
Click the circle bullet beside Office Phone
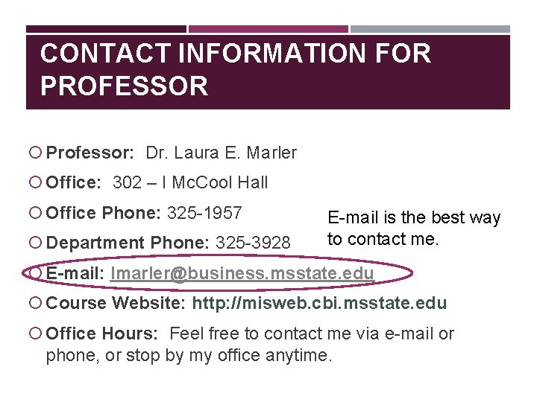coord(35,213)
